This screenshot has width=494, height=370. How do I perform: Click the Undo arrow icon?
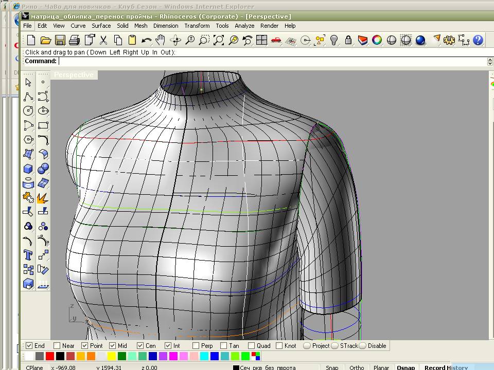tap(146, 40)
